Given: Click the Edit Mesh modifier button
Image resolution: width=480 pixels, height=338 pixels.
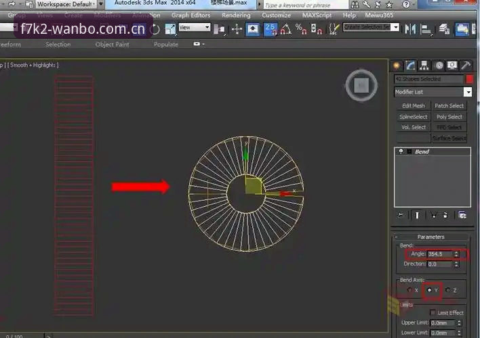Looking at the screenshot, I should point(414,105).
